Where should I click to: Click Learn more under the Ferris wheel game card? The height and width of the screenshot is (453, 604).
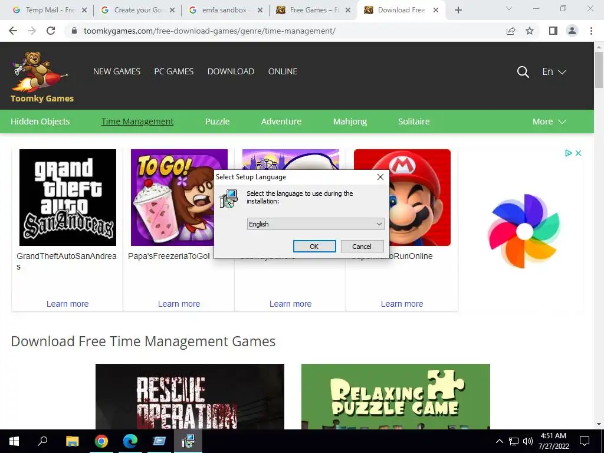click(x=290, y=304)
